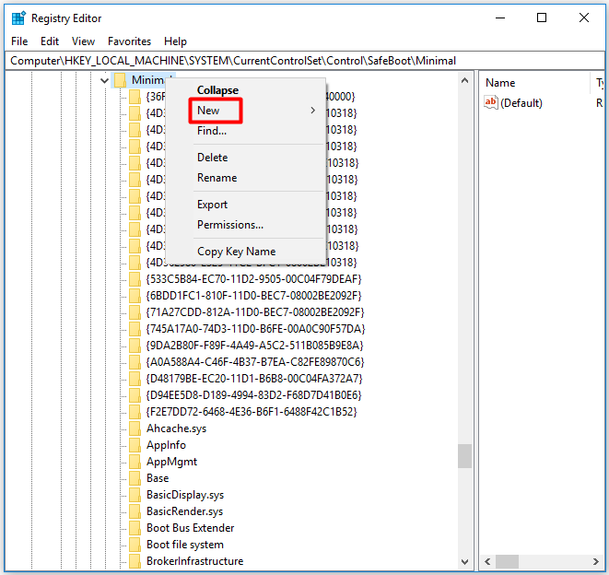This screenshot has height=575, width=609.
Task: Select the AppInfo key
Action: (x=166, y=445)
